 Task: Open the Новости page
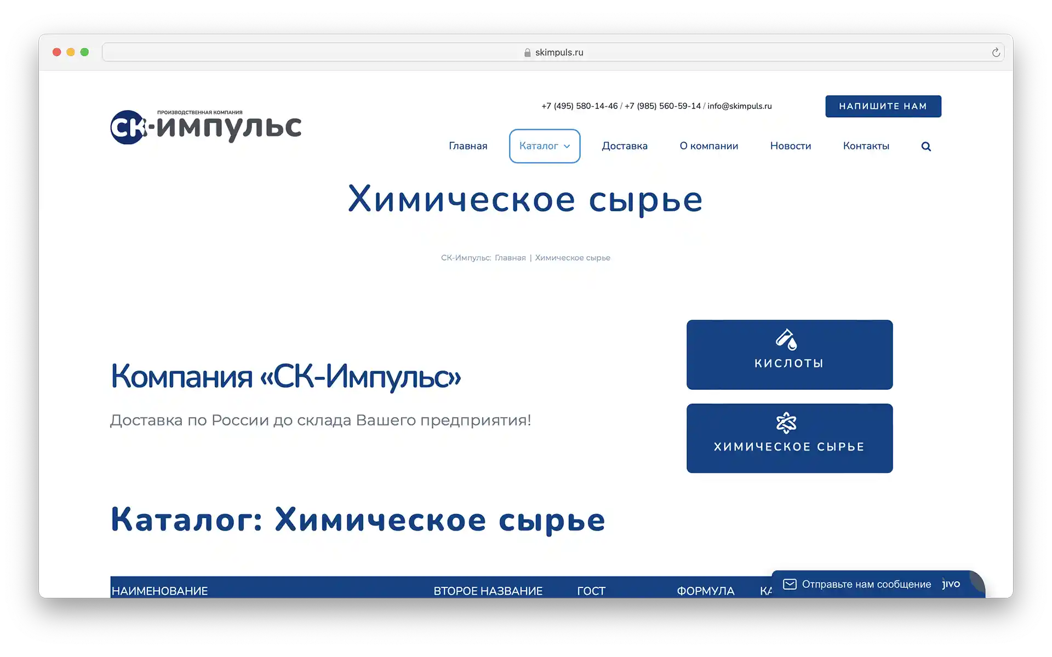click(x=791, y=146)
